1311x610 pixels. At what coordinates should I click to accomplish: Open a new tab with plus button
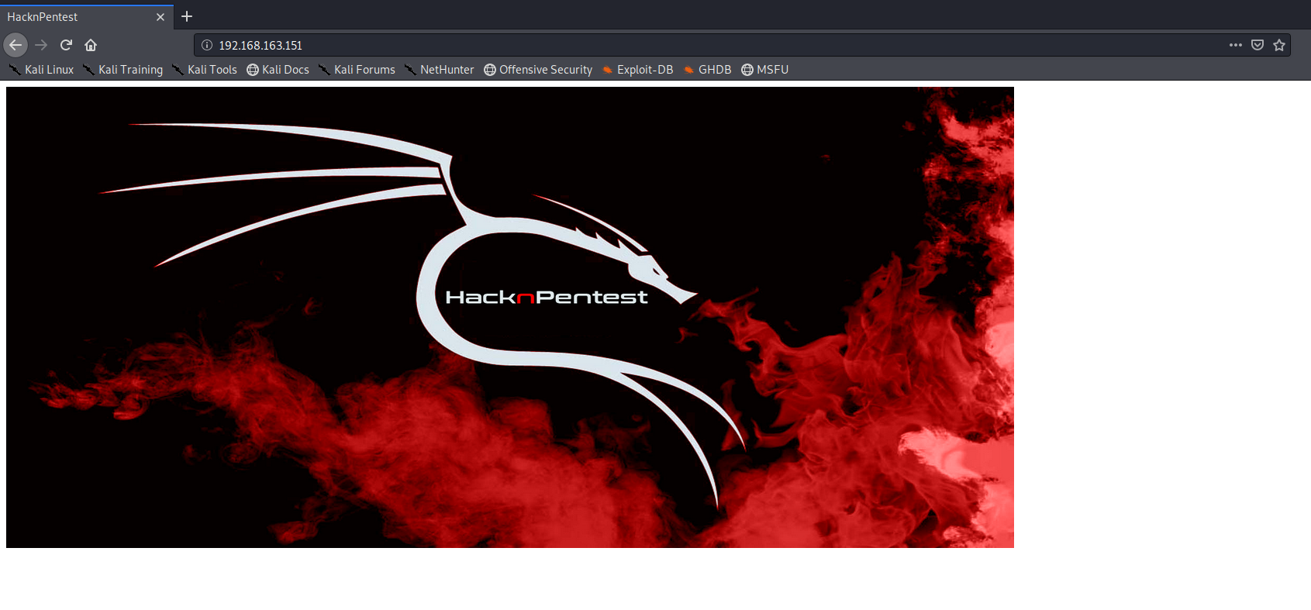[x=187, y=16]
